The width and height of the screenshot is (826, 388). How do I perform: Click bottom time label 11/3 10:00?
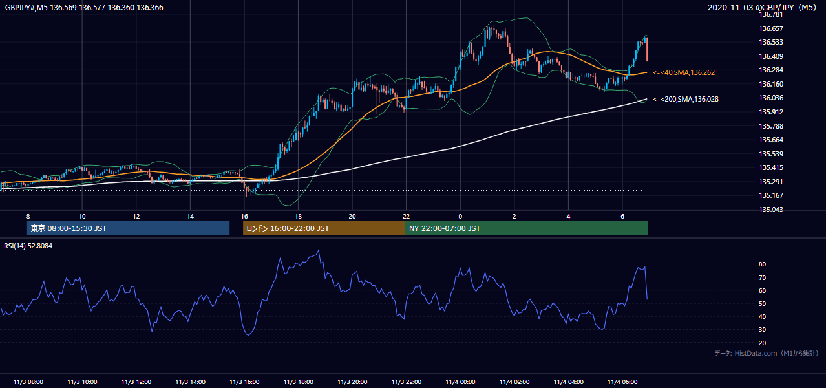click(82, 382)
